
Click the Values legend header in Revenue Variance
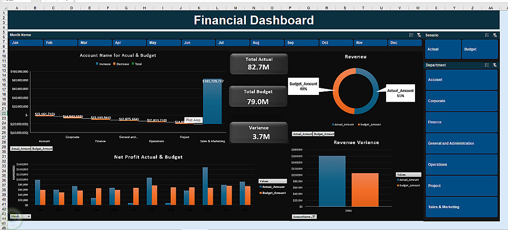(408, 174)
